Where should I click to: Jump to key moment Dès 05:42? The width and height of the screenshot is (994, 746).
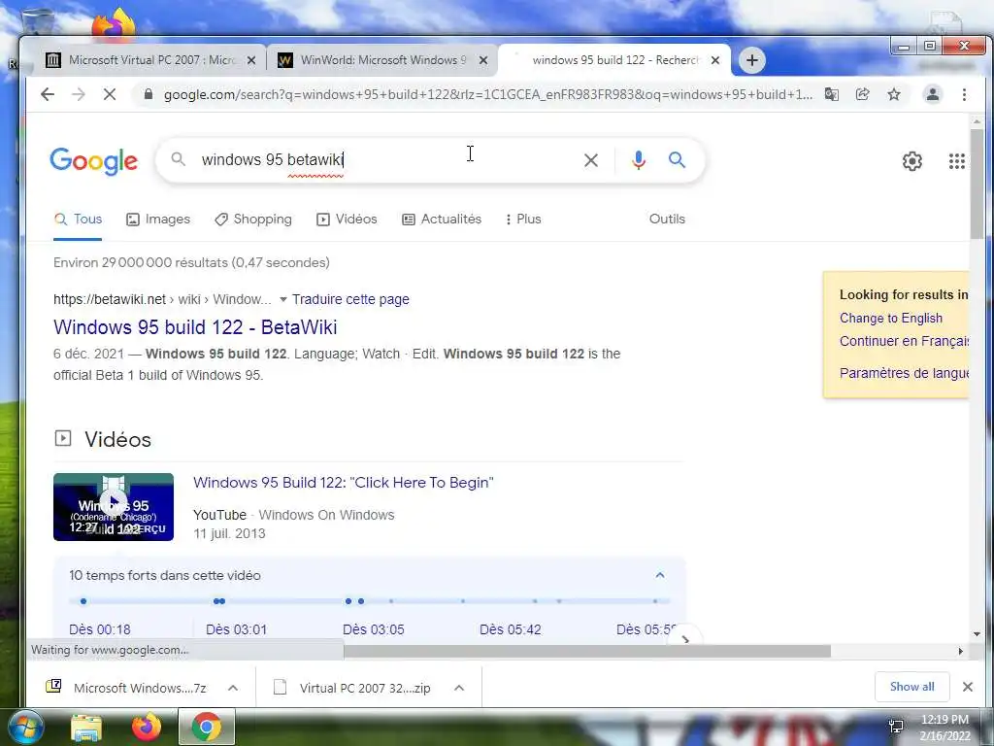point(511,629)
